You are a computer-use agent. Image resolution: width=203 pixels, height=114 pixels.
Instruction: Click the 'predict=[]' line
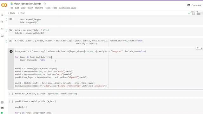[21, 107]
